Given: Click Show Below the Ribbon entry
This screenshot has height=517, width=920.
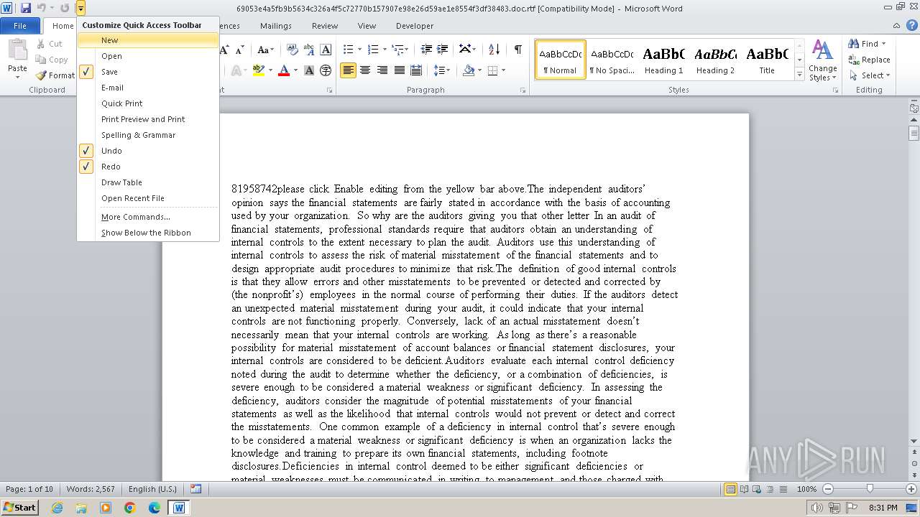Looking at the screenshot, I should coord(147,233).
